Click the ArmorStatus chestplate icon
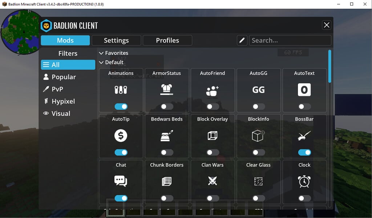 [166, 89]
